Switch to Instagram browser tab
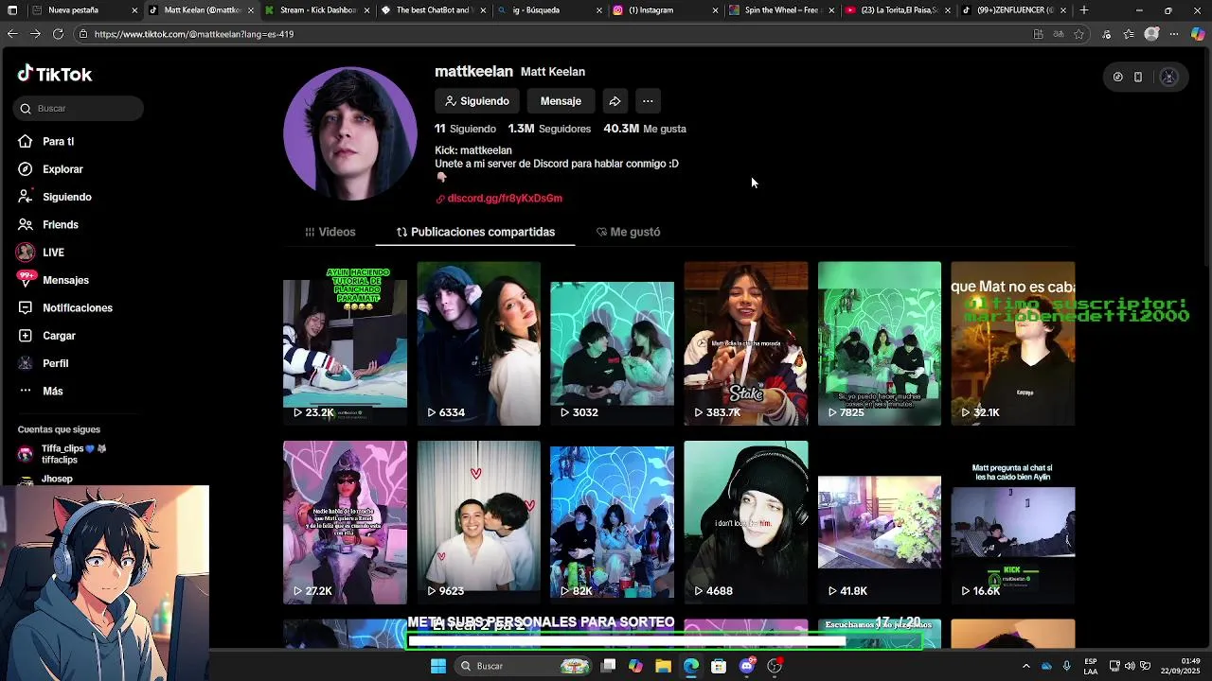Viewport: 1212px width, 681px height. 663,10
